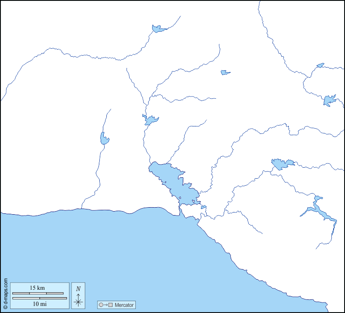Click the letter N above the compass

[x=78, y=289]
